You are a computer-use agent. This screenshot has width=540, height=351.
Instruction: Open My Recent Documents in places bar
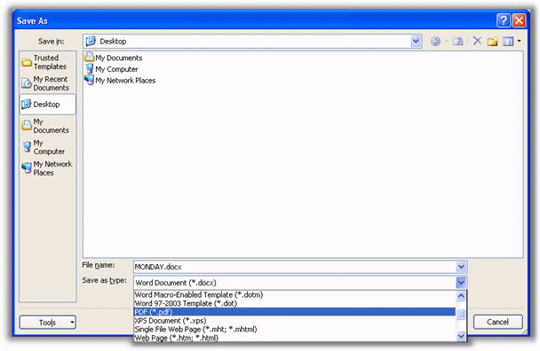pyautogui.click(x=48, y=83)
